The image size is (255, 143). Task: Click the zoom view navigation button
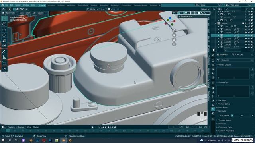tap(174, 30)
